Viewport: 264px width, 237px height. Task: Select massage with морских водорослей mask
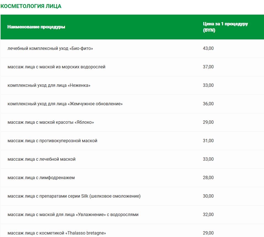tap(56, 67)
